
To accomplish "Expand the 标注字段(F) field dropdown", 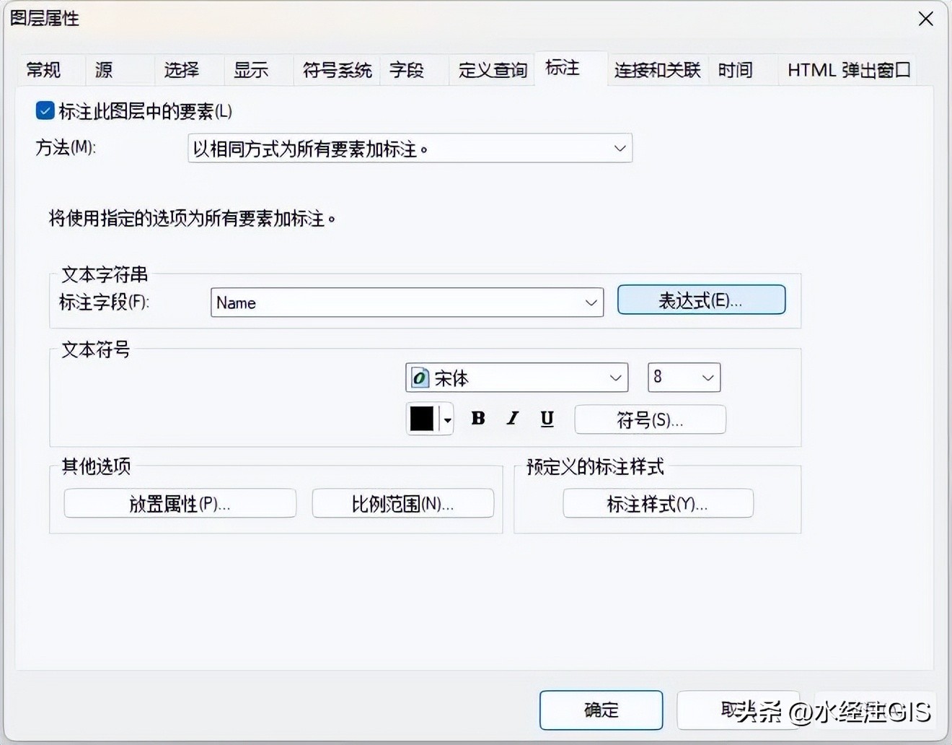I will click(x=591, y=302).
